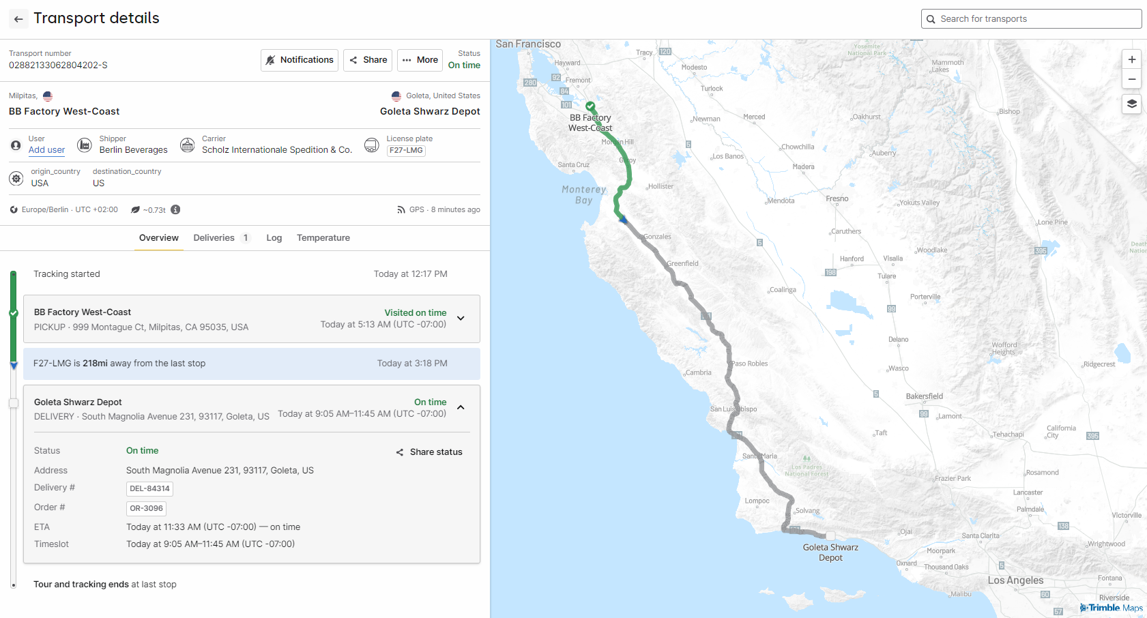The image size is (1147, 618).
Task: Collapse the Goleta Shwarz Depot stop
Action: pyautogui.click(x=461, y=407)
